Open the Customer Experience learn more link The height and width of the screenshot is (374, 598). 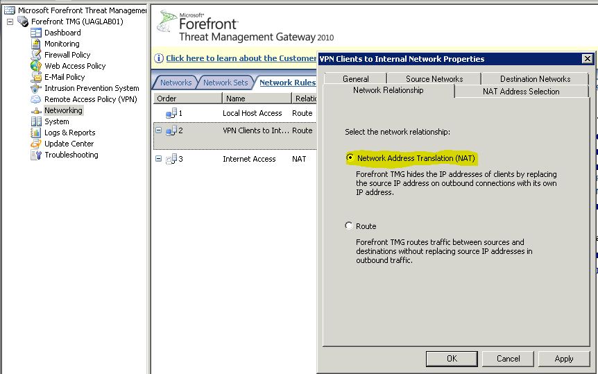(x=241, y=58)
